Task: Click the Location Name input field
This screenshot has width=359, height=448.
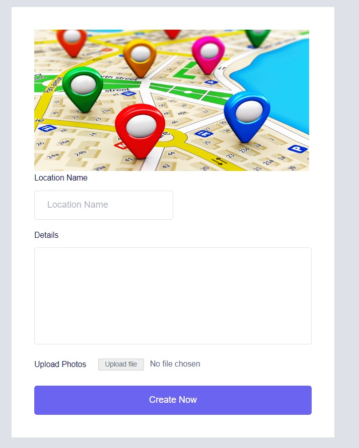Action: coord(104,205)
